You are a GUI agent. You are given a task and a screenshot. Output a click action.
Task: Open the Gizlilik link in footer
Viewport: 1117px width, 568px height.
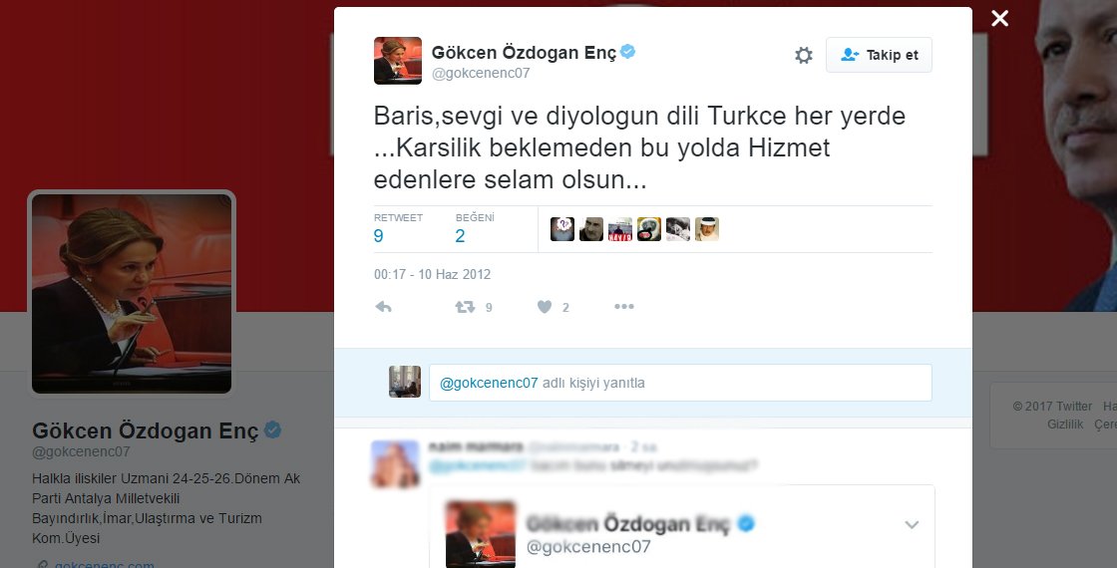coord(1065,425)
